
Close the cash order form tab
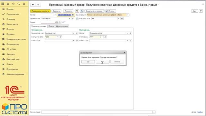pos(203,4)
